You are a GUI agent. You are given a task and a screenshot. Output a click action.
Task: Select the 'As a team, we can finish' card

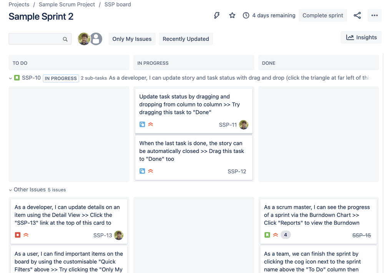pos(318,260)
